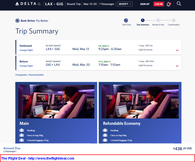Click Round Trip in header
195x162 pixels.
pyautogui.click(x=74, y=4)
